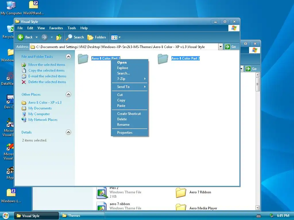Select Plex 2 theme file icon
Image resolution: width=294 pixels, height=220 pixels.
(102, 193)
